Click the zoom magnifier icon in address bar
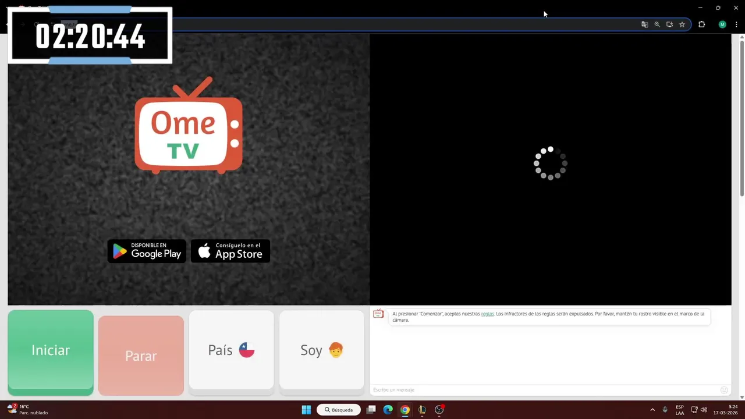Viewport: 745px width, 419px height. pyautogui.click(x=657, y=24)
